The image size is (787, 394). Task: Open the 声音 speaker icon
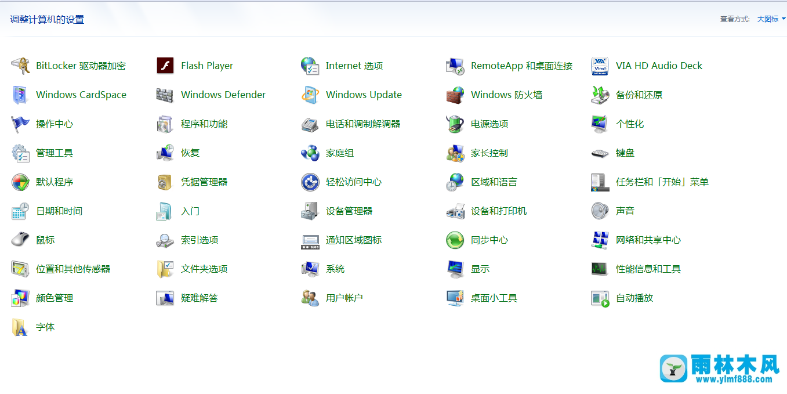pos(600,211)
